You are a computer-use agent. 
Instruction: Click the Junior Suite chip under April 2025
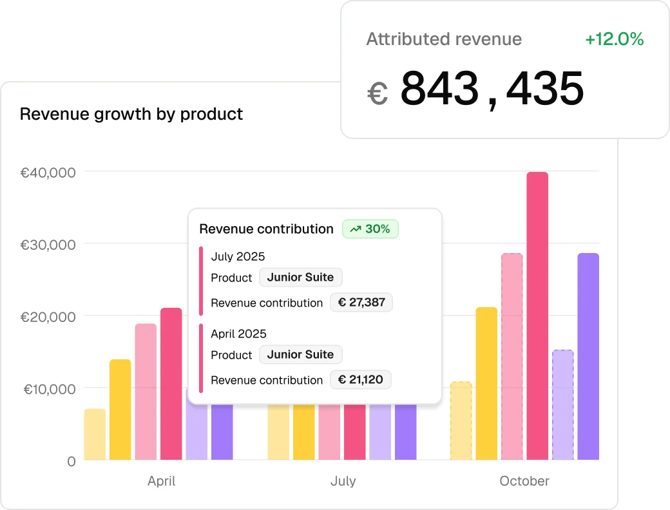(300, 355)
